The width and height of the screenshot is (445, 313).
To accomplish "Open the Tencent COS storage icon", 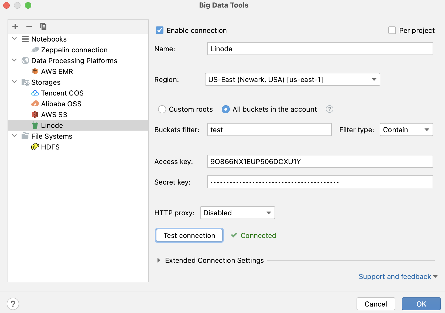I will click(x=35, y=93).
